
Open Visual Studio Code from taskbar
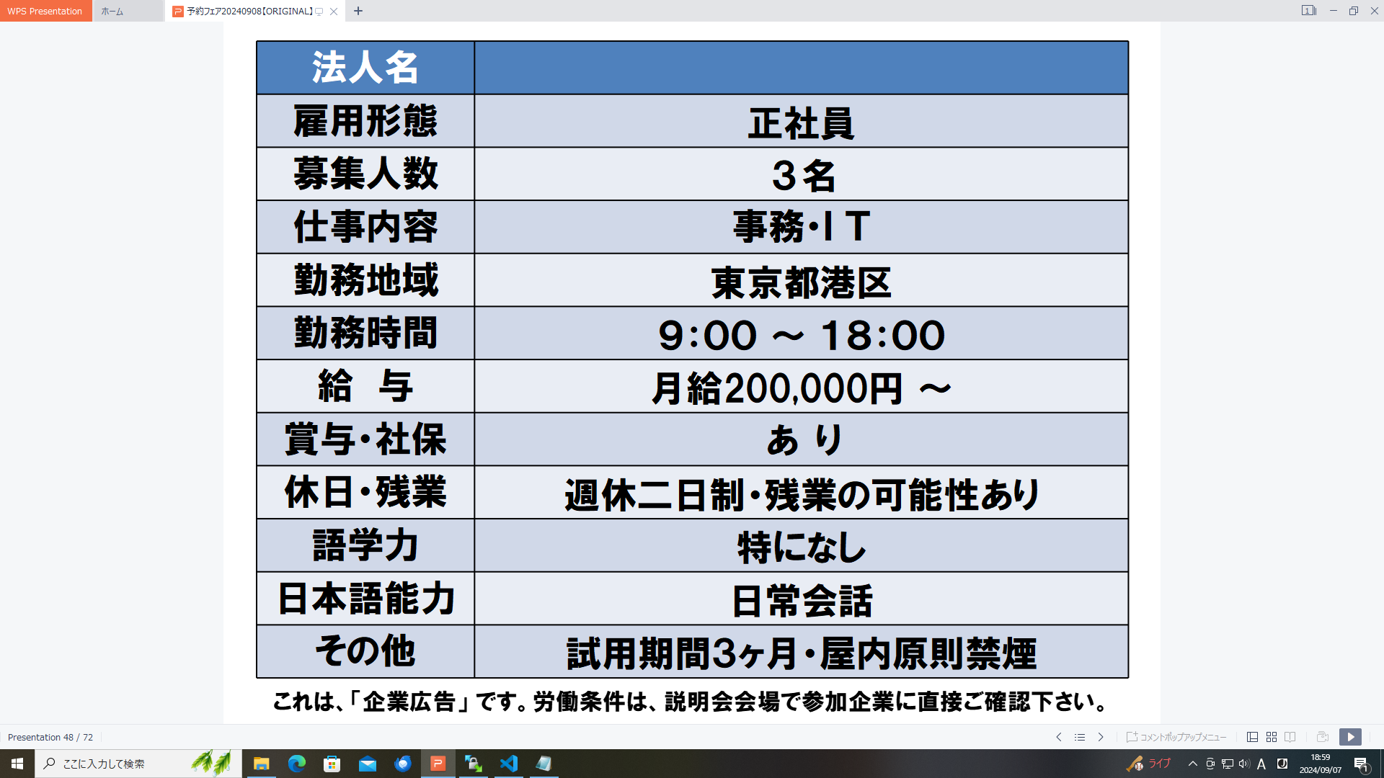point(508,764)
